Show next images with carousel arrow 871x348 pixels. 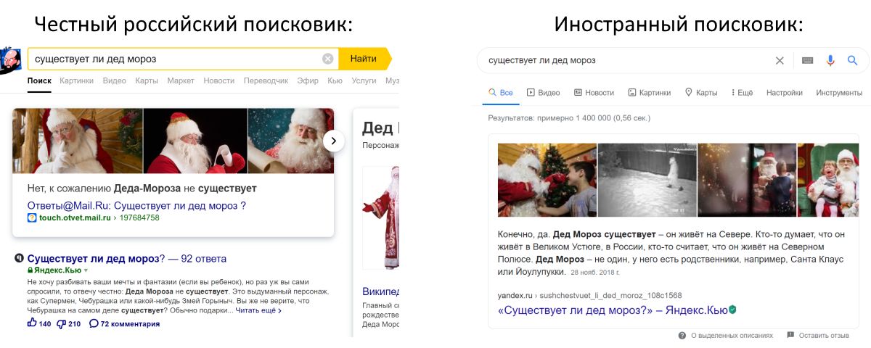pyautogui.click(x=333, y=141)
